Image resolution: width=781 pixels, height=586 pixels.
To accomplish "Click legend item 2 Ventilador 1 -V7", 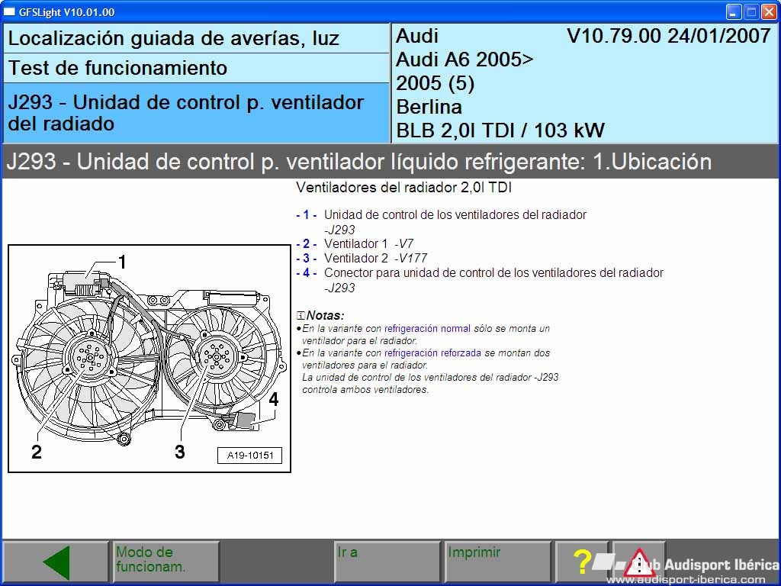I will (x=355, y=243).
